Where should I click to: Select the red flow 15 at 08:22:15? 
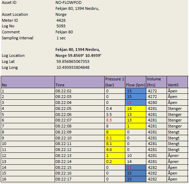coord(135,167)
